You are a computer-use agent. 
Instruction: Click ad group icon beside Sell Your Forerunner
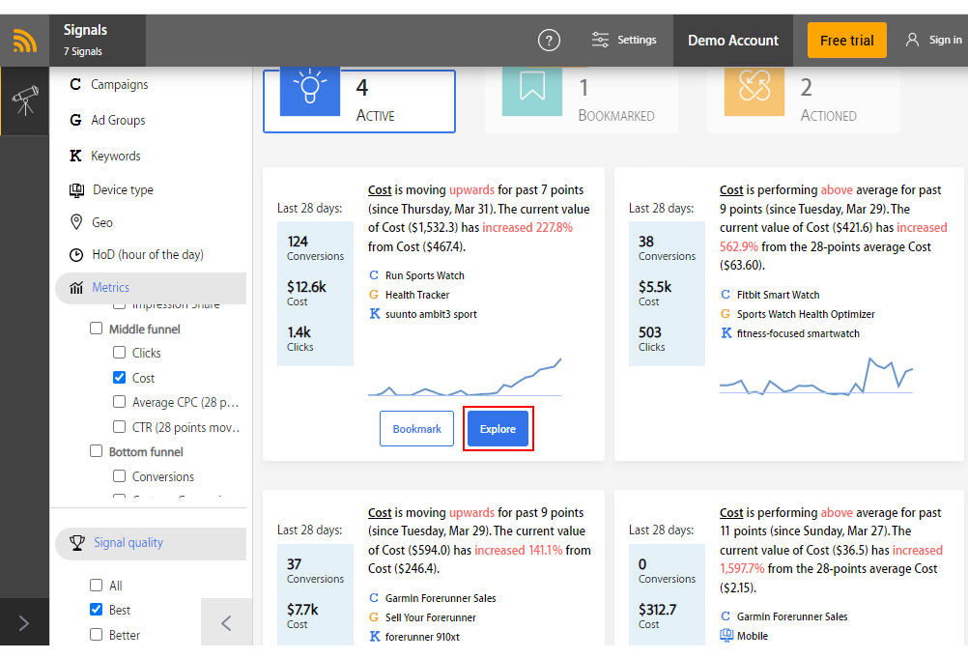(374, 617)
